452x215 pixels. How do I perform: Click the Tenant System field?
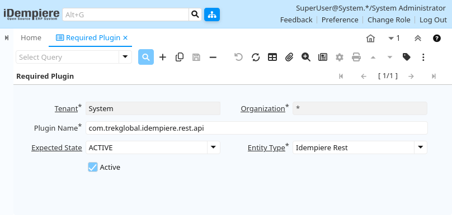pos(153,108)
